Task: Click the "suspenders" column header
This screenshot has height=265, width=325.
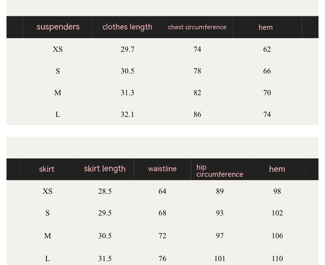Action: coord(58,27)
